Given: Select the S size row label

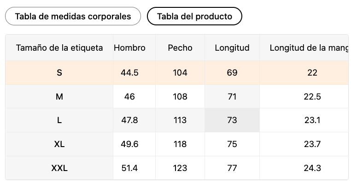Looking at the screenshot, I should [x=59, y=72].
